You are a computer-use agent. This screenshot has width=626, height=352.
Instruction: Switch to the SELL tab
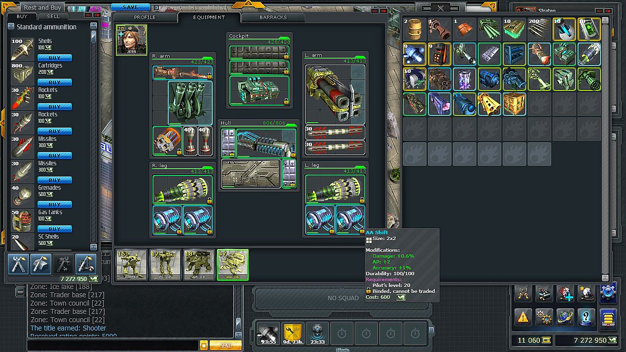(x=53, y=16)
